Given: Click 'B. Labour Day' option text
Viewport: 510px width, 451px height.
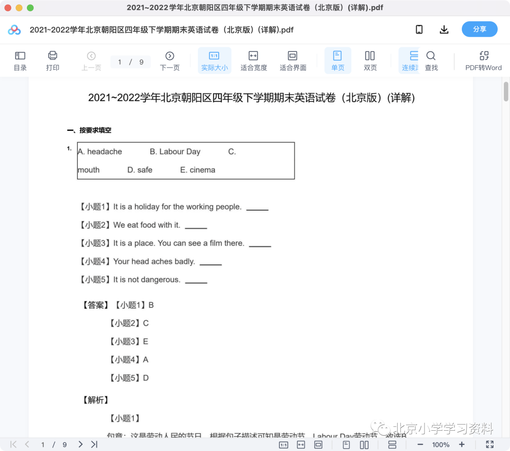Looking at the screenshot, I should point(175,152).
